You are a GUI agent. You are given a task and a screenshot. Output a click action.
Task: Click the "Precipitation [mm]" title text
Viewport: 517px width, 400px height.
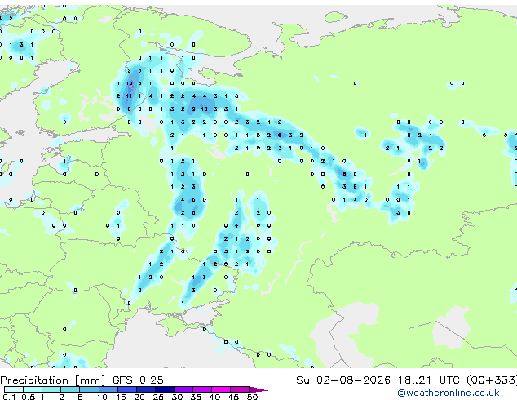click(x=53, y=380)
